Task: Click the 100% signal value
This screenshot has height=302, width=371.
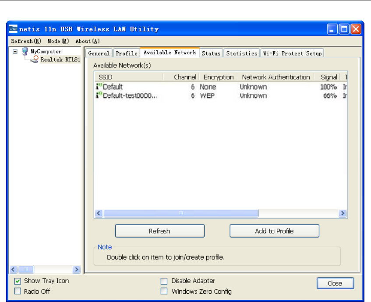Action: point(329,87)
